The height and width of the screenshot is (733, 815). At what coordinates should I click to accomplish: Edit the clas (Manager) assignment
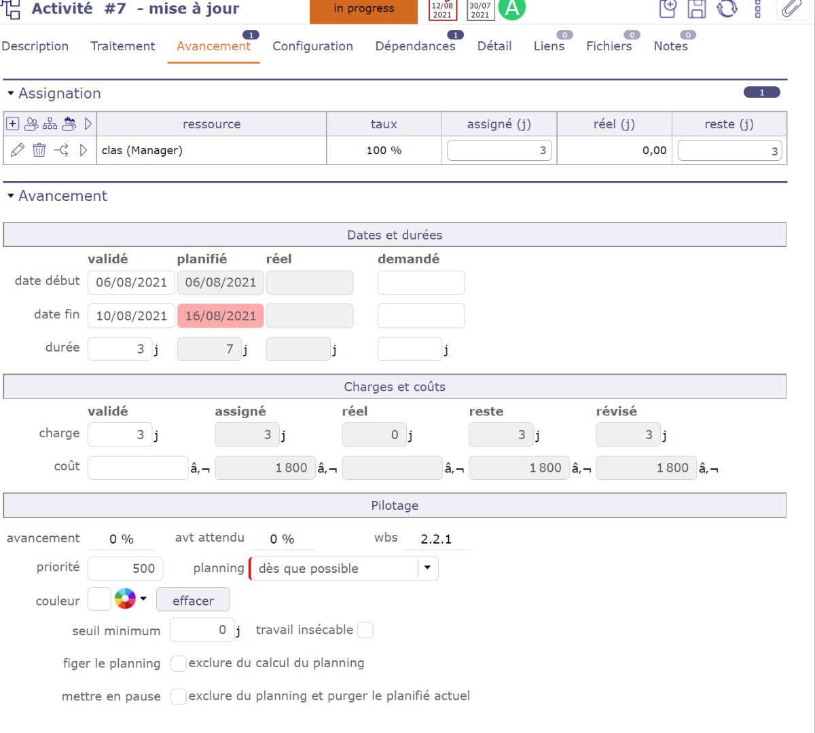[x=18, y=150]
